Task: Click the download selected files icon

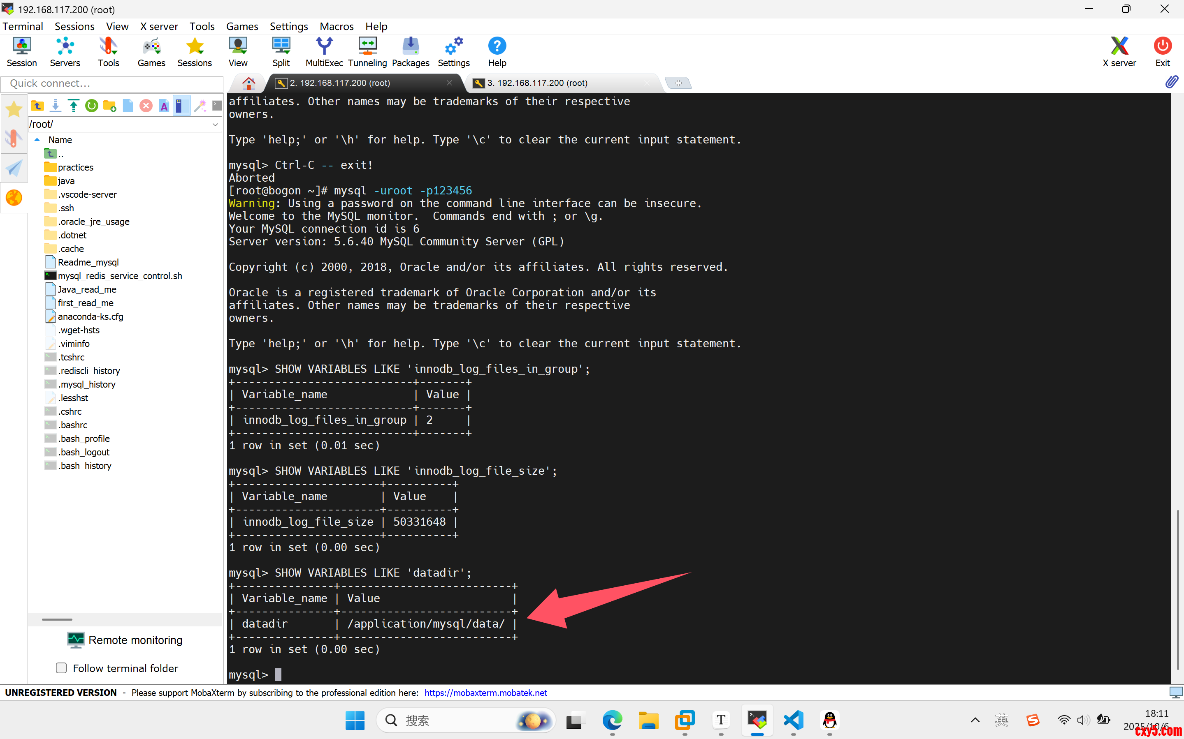Action: (x=55, y=106)
